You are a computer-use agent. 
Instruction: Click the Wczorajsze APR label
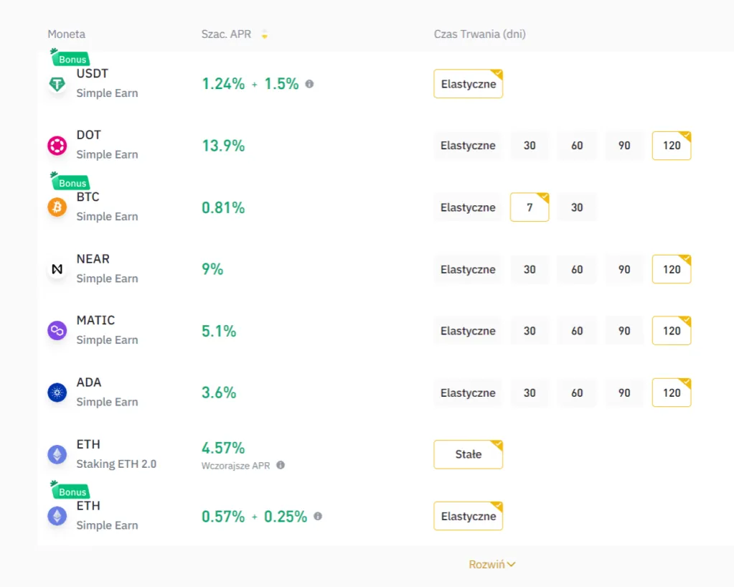tap(236, 466)
